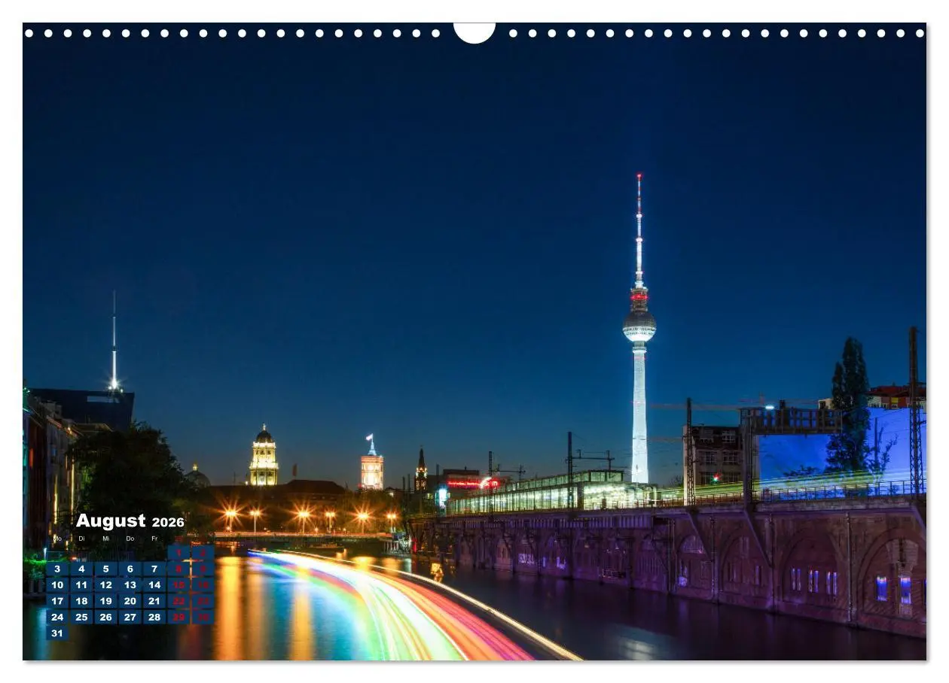Click the red Saturday date 15

pyautogui.click(x=179, y=585)
